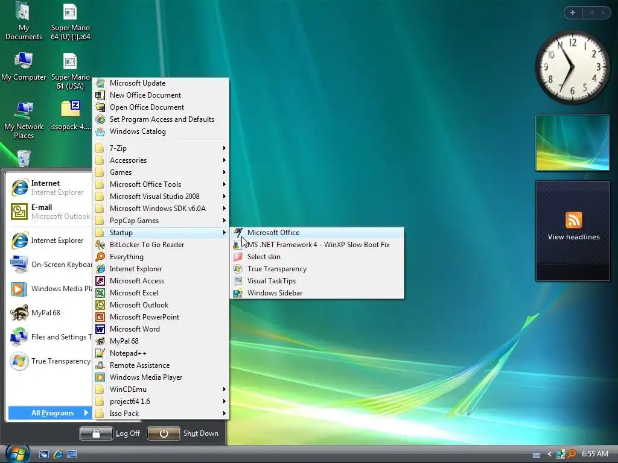
Task: Select Super Mario 64 (USA) desktop file
Action: pos(71,72)
